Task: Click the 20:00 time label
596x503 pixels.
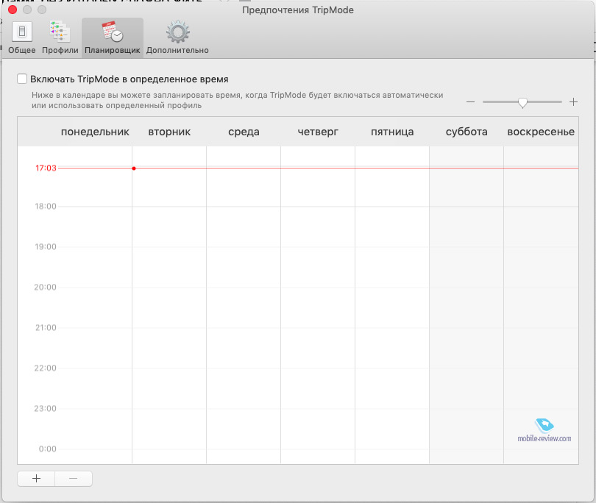Action: (x=45, y=288)
